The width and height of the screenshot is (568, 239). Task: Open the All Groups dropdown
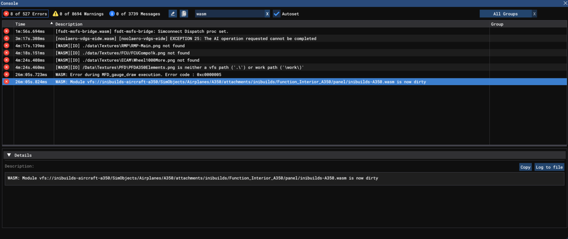(505, 14)
